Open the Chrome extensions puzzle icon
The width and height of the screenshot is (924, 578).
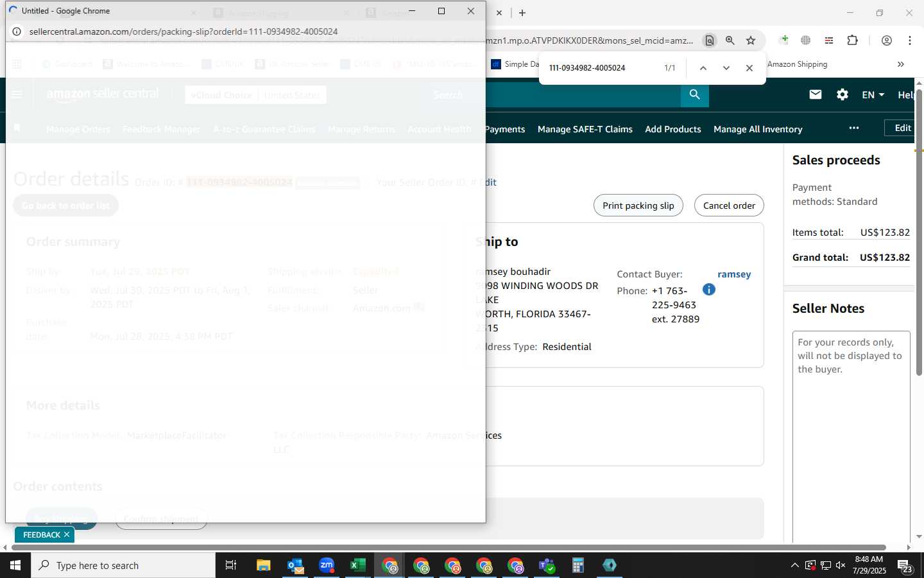click(852, 40)
